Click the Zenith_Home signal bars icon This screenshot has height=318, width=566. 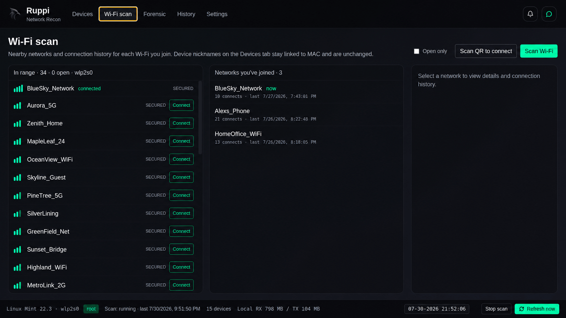[x=17, y=123]
